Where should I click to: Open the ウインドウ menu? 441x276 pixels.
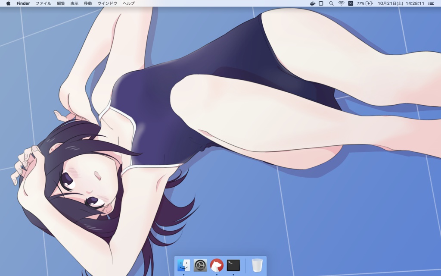[x=107, y=3]
